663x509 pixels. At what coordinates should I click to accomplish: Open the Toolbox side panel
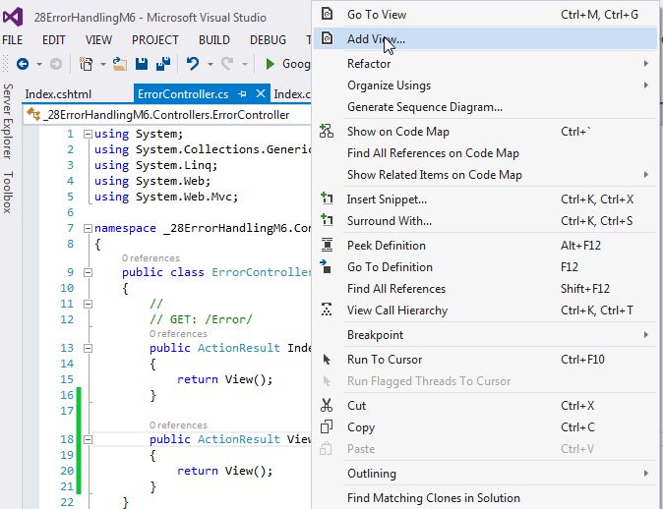click(x=8, y=193)
